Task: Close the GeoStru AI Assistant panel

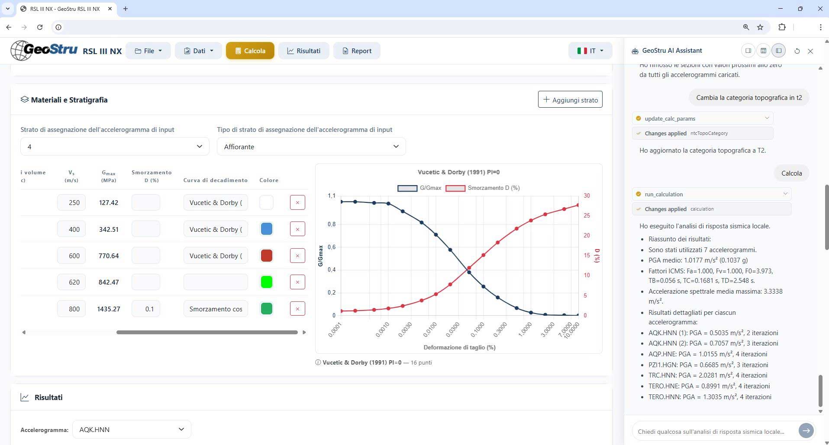Action: (810, 51)
